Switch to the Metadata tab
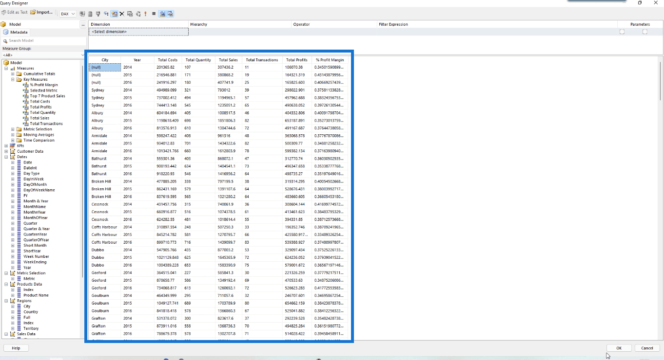This screenshot has height=360, width=664. [x=16, y=32]
